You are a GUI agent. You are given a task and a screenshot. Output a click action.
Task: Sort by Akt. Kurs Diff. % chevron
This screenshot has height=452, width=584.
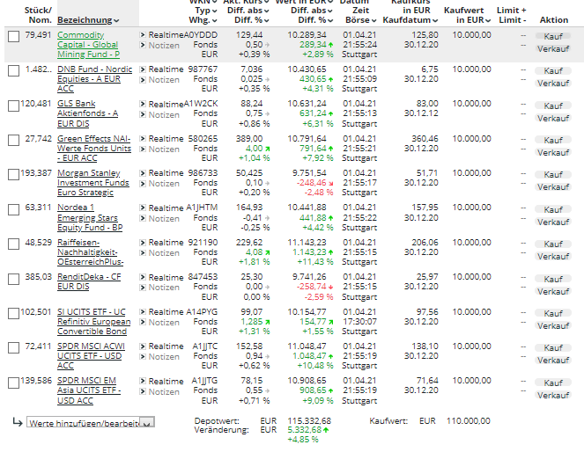[x=267, y=20]
